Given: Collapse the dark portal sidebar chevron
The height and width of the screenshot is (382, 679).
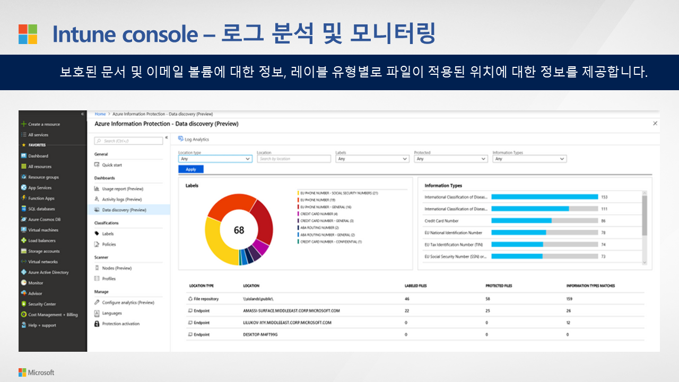Looking at the screenshot, I should pos(82,114).
